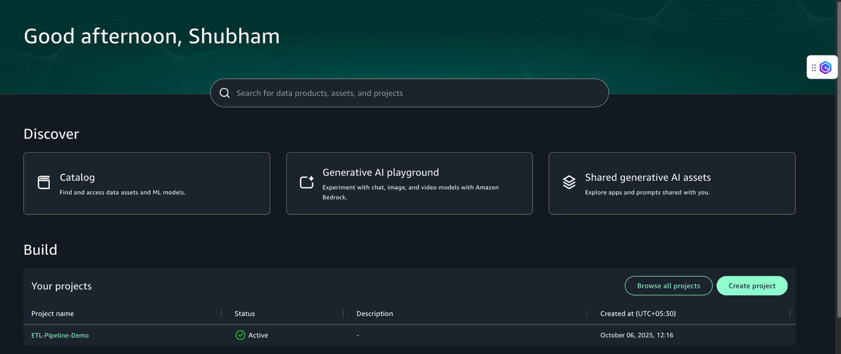
Task: Open the Generative AI playground card
Action: coord(410,183)
